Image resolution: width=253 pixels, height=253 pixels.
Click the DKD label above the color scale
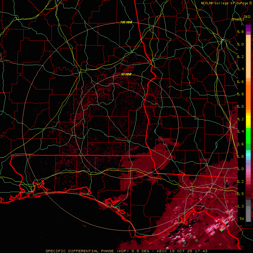(247, 17)
